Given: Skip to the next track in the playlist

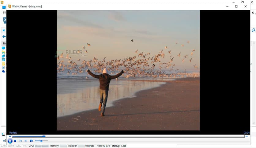Looking at the screenshot, I should (x=26, y=141).
